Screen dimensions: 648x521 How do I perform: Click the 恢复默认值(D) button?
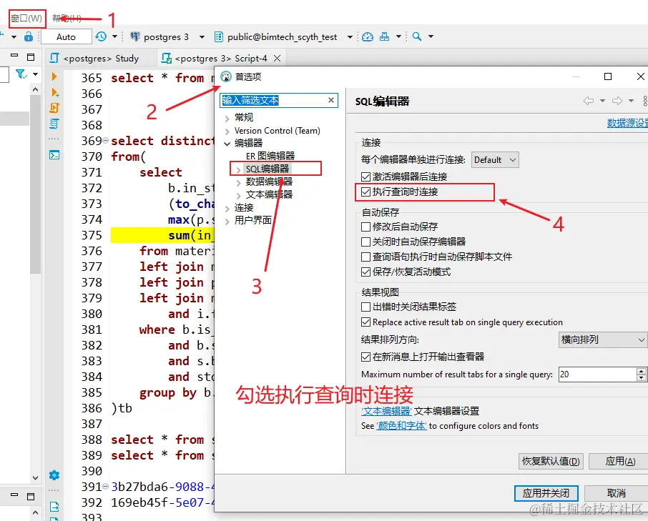click(x=551, y=461)
